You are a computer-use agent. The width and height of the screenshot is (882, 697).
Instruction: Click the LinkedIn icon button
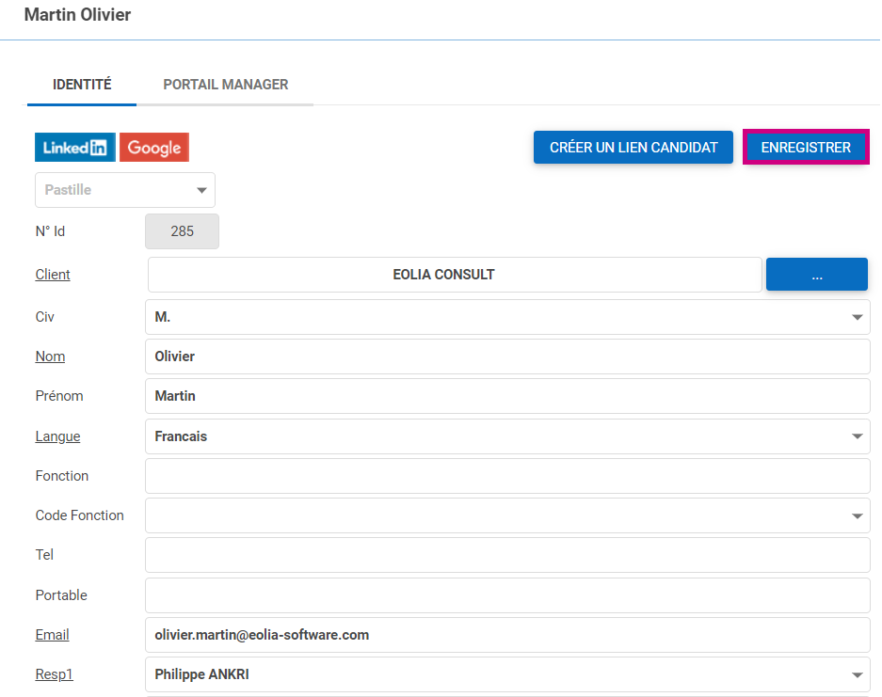pos(75,148)
